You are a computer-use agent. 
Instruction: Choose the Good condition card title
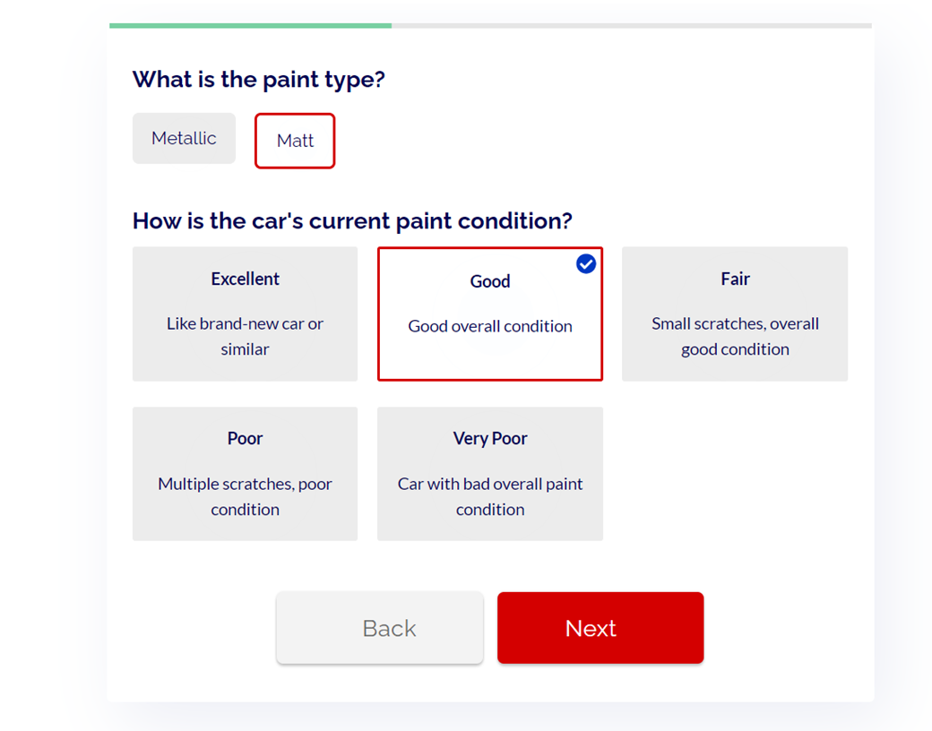pos(490,281)
